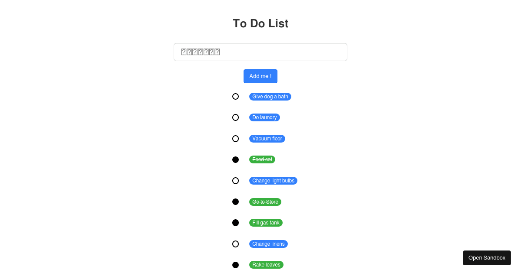
Task: Select the 'Fill gas tank' completed task
Action: pyautogui.click(x=266, y=222)
